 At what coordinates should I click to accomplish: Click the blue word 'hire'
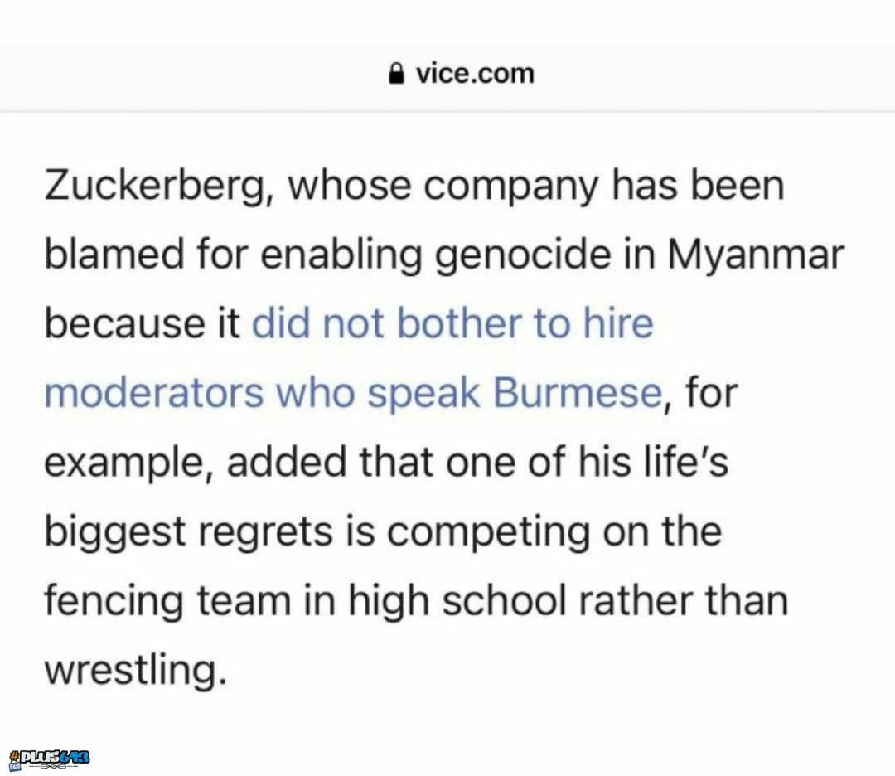click(x=618, y=323)
